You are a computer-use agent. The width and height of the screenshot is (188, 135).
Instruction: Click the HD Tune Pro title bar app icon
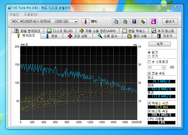tap(10, 8)
